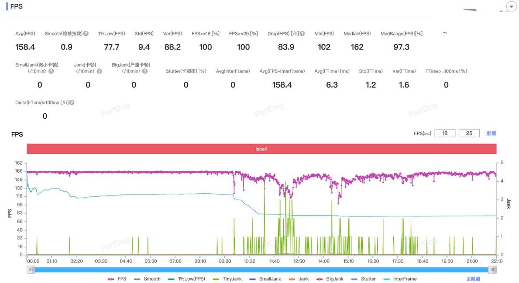Toggle the Smooth series in the legend
519x283 pixels.
[x=147, y=279]
